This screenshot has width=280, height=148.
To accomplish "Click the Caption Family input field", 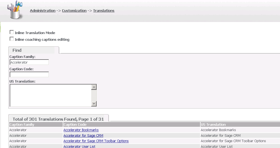I will [29, 62].
